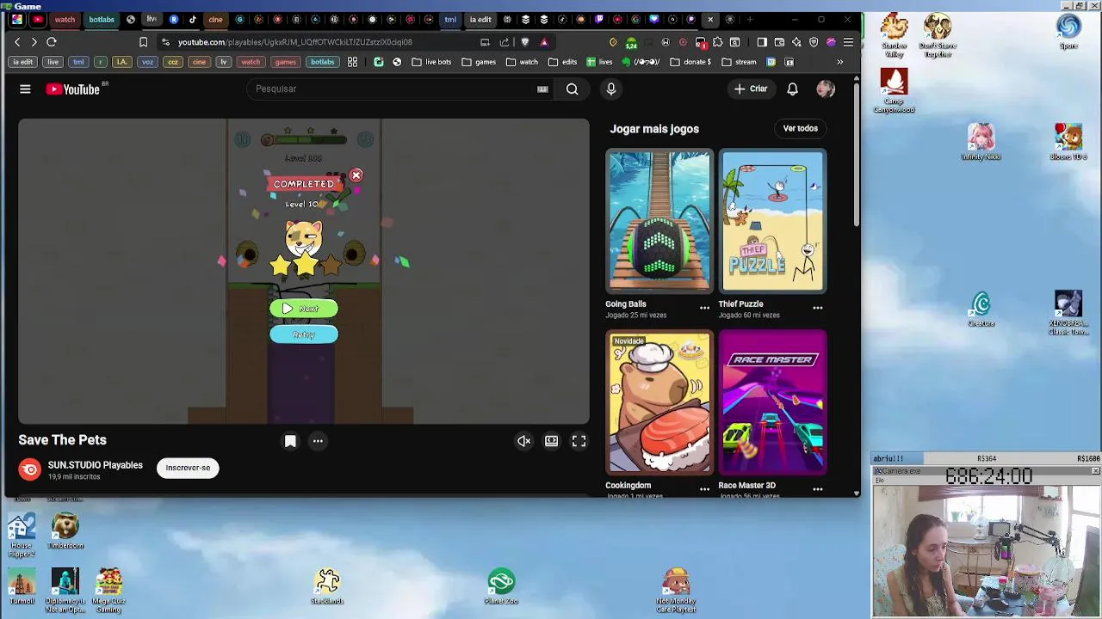The image size is (1102, 619).
Task: Switch to the 'botlabs' tab group
Action: [101, 19]
